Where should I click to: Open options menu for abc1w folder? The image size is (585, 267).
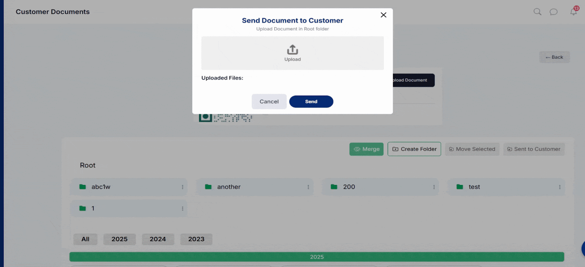[x=182, y=187]
